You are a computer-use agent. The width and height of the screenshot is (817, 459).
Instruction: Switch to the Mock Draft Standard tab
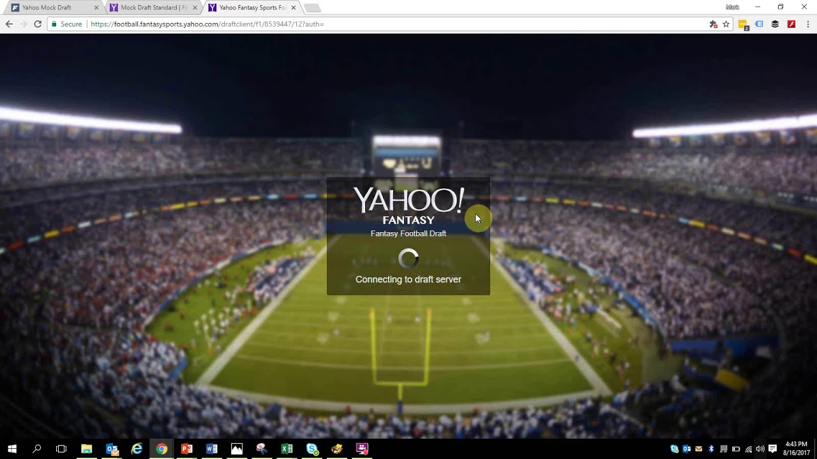point(153,8)
